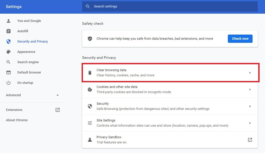This screenshot has width=265, height=154.
Task: Open Security row via right chevron
Action: (250, 106)
